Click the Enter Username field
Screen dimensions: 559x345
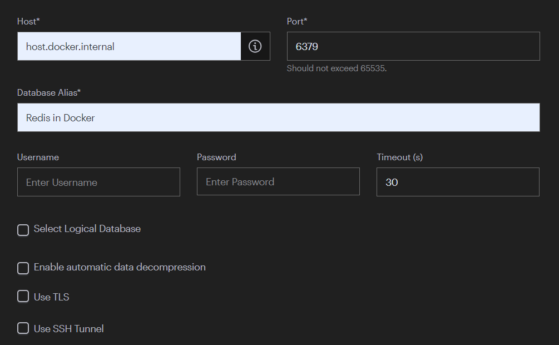98,181
